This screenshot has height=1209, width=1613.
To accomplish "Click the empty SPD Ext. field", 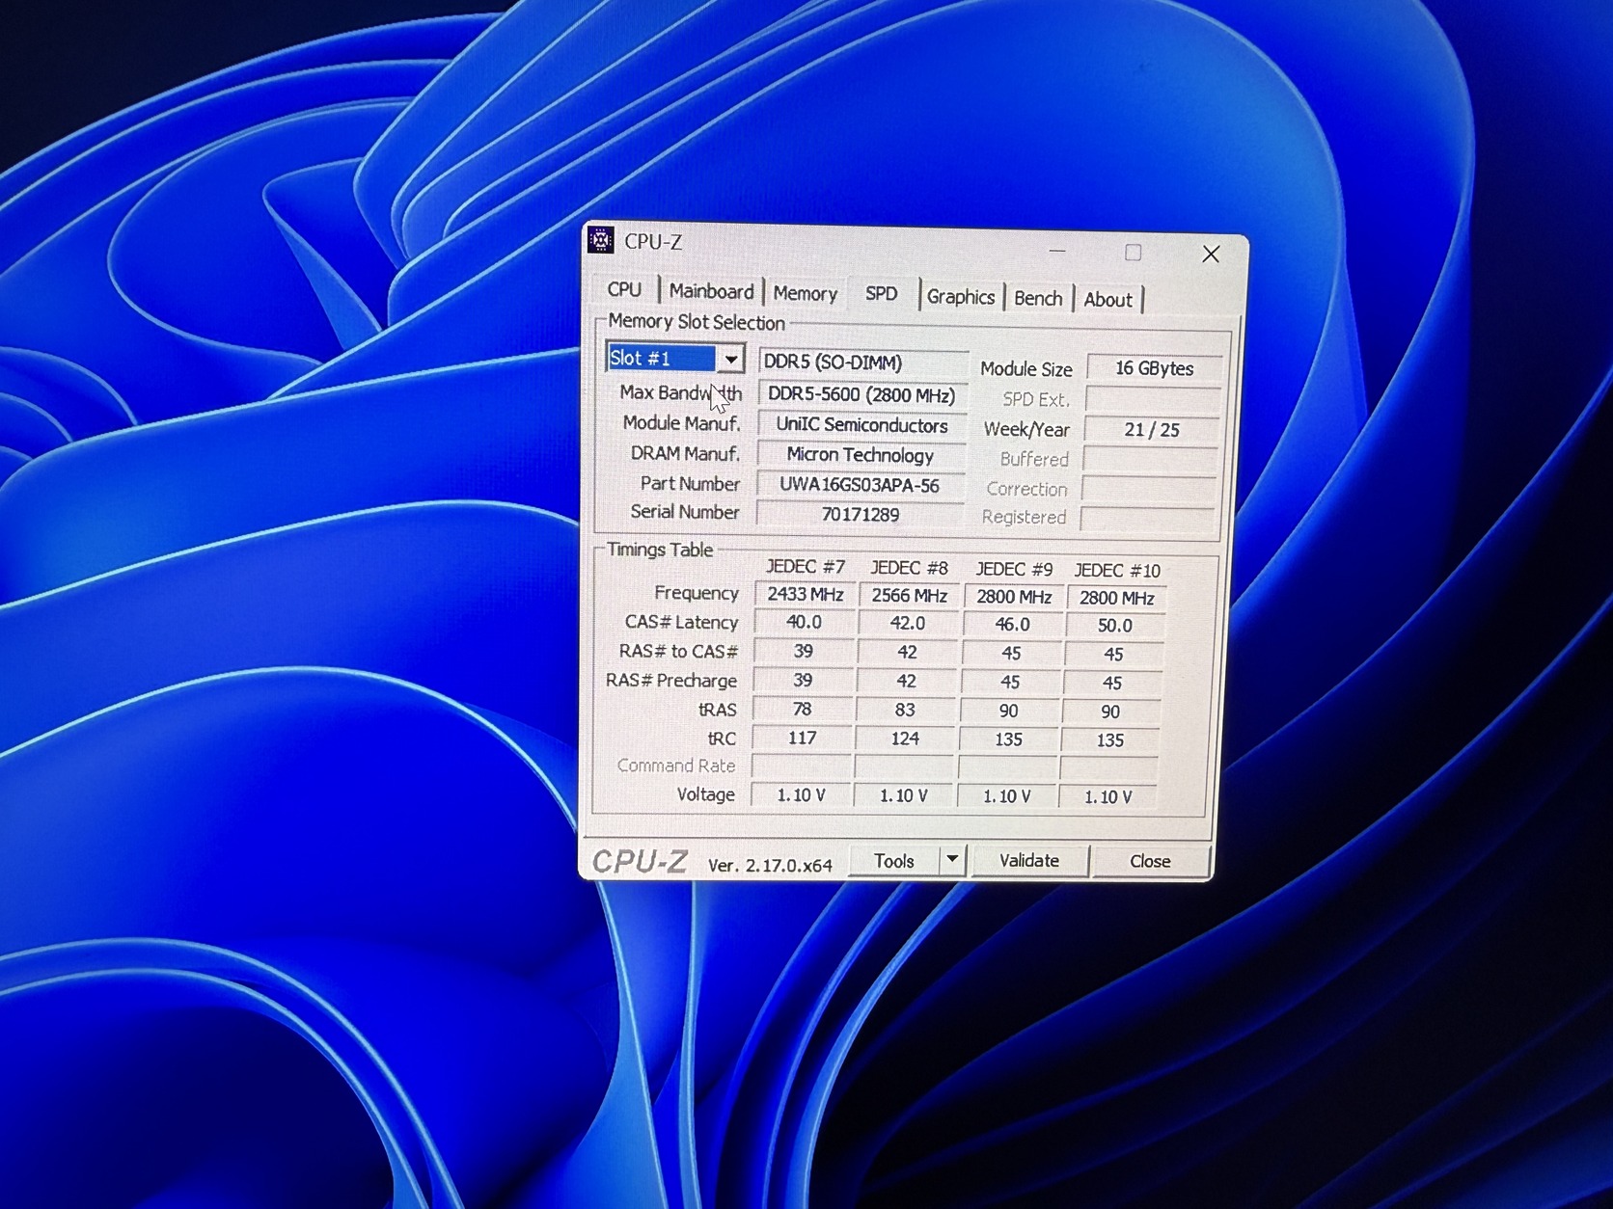I will tap(1153, 399).
